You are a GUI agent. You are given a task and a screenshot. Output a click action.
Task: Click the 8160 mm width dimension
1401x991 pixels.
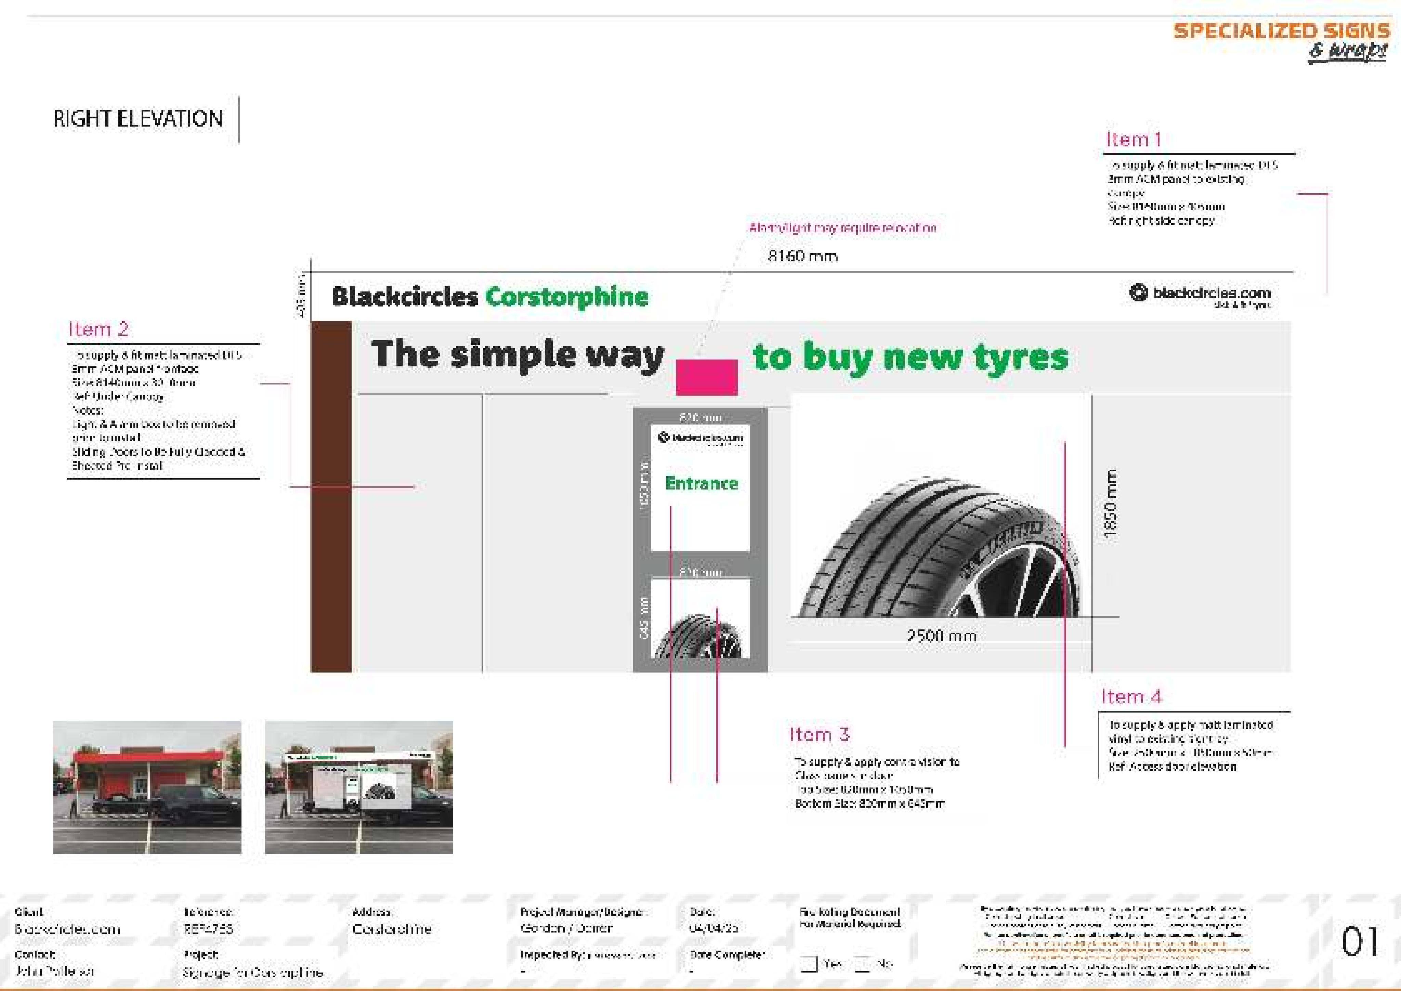click(802, 256)
